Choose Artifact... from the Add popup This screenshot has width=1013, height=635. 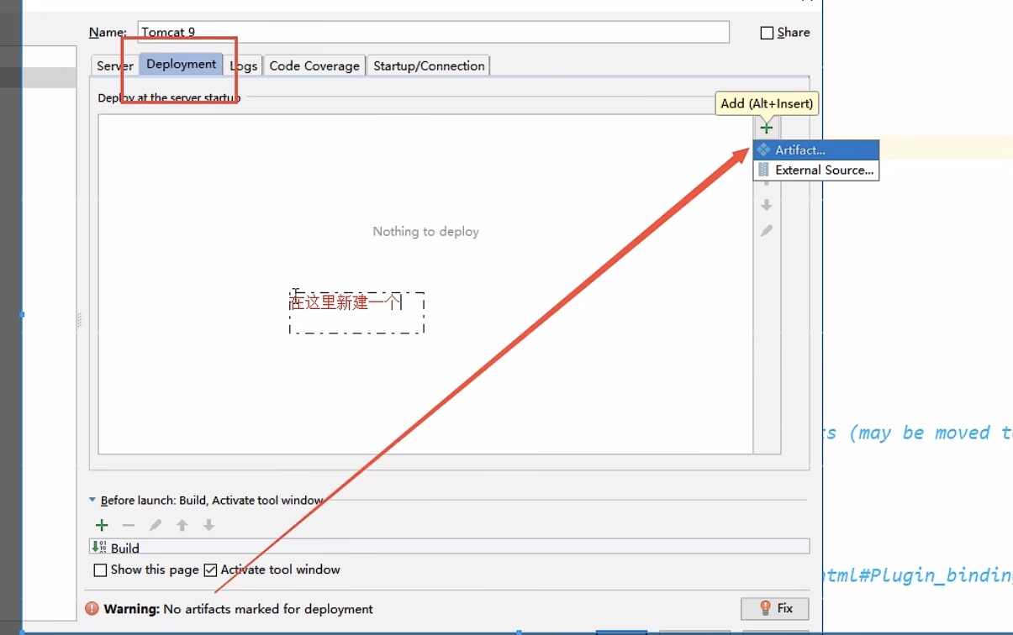816,150
